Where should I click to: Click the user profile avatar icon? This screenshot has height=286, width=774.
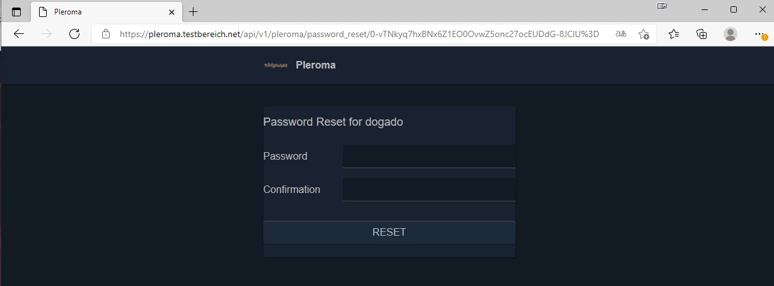(731, 34)
